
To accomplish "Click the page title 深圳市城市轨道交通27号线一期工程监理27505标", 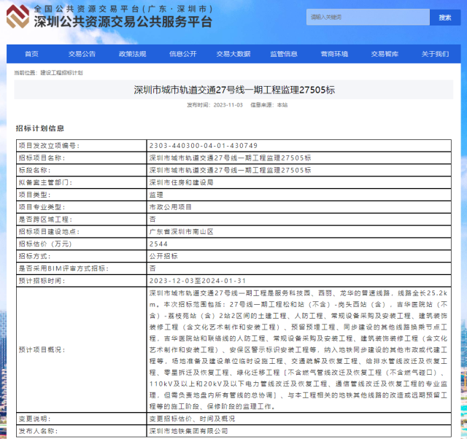I will (234, 90).
